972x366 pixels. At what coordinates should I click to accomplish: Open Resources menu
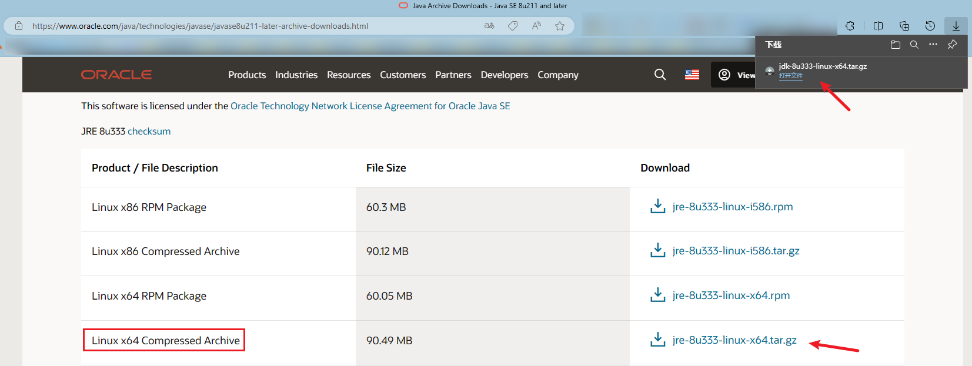(349, 75)
